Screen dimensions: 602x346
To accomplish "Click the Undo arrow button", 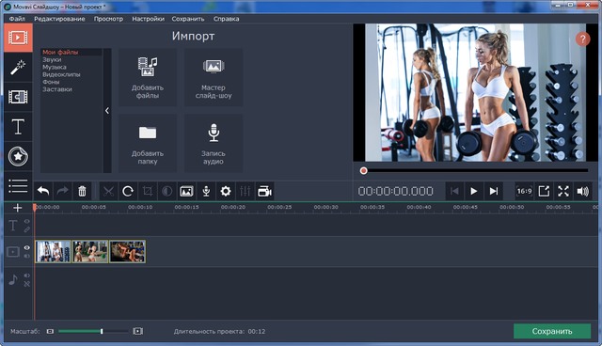I will pyautogui.click(x=43, y=191).
